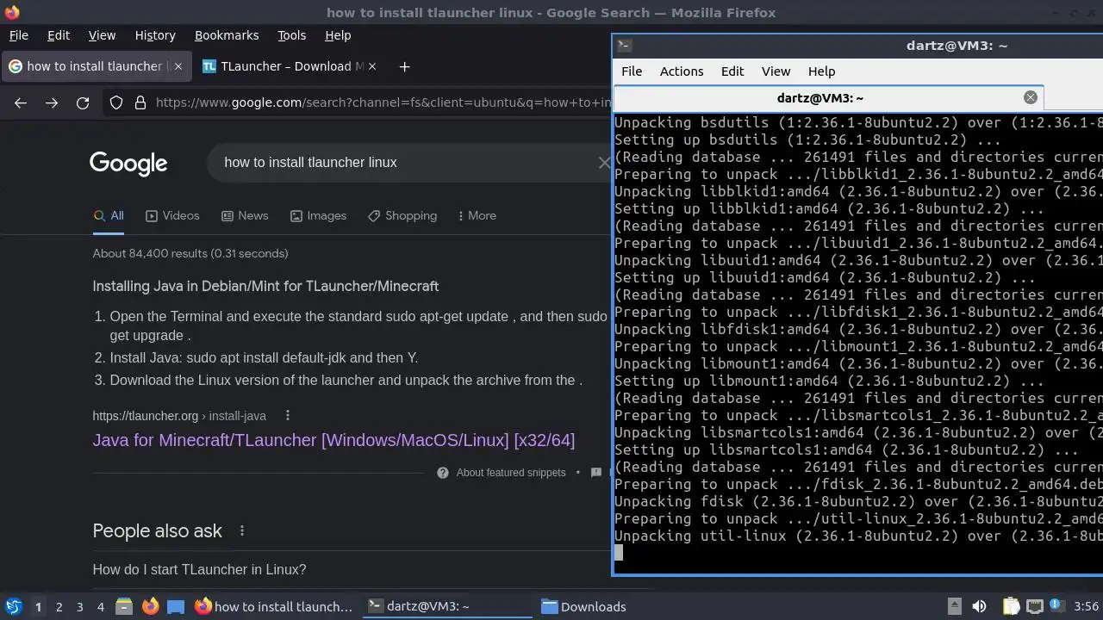Activate Firefox window from taskbar
The height and width of the screenshot is (620, 1103).
273,607
